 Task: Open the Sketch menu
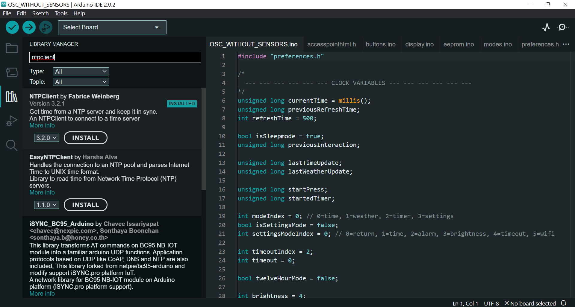point(40,13)
